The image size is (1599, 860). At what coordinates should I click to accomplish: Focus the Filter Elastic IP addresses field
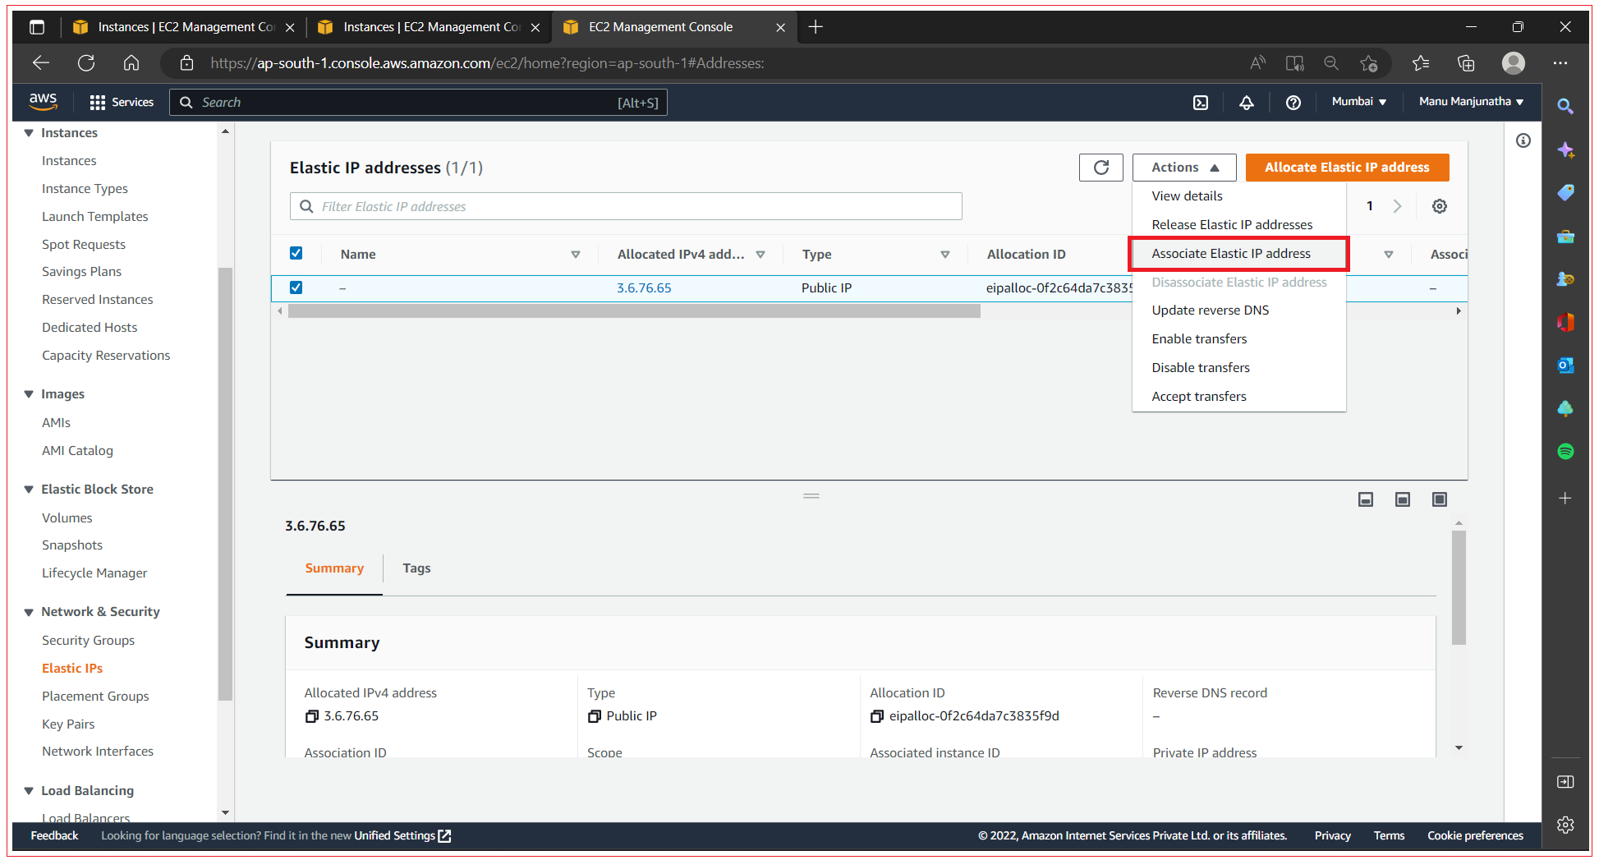click(x=626, y=207)
